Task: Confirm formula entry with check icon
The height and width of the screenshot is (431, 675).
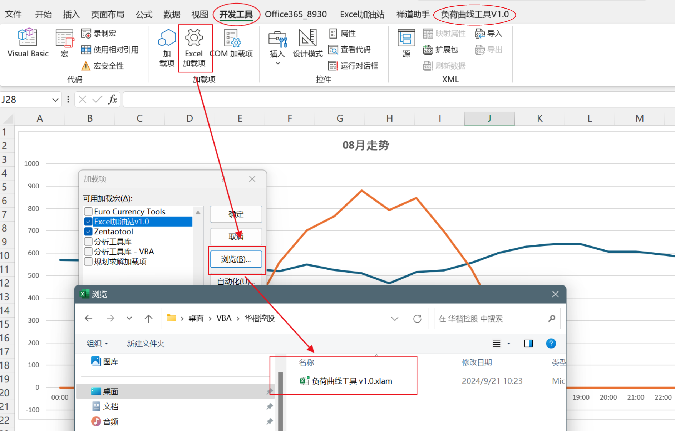Action: [x=97, y=100]
